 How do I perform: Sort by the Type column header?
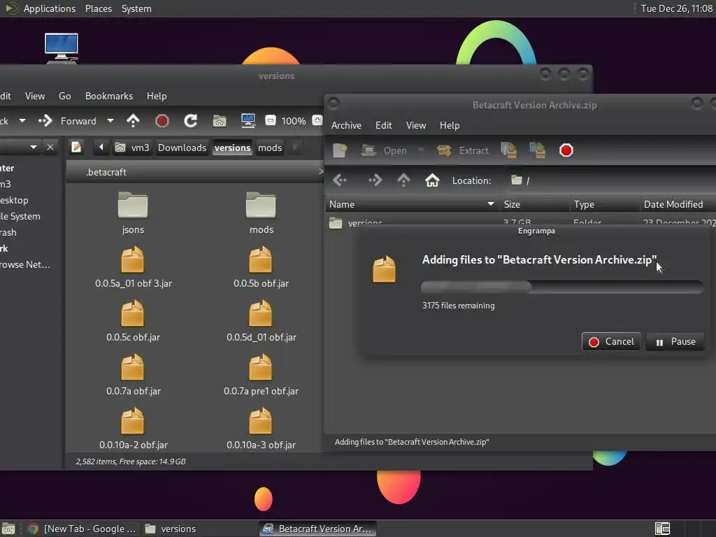[x=605, y=205]
